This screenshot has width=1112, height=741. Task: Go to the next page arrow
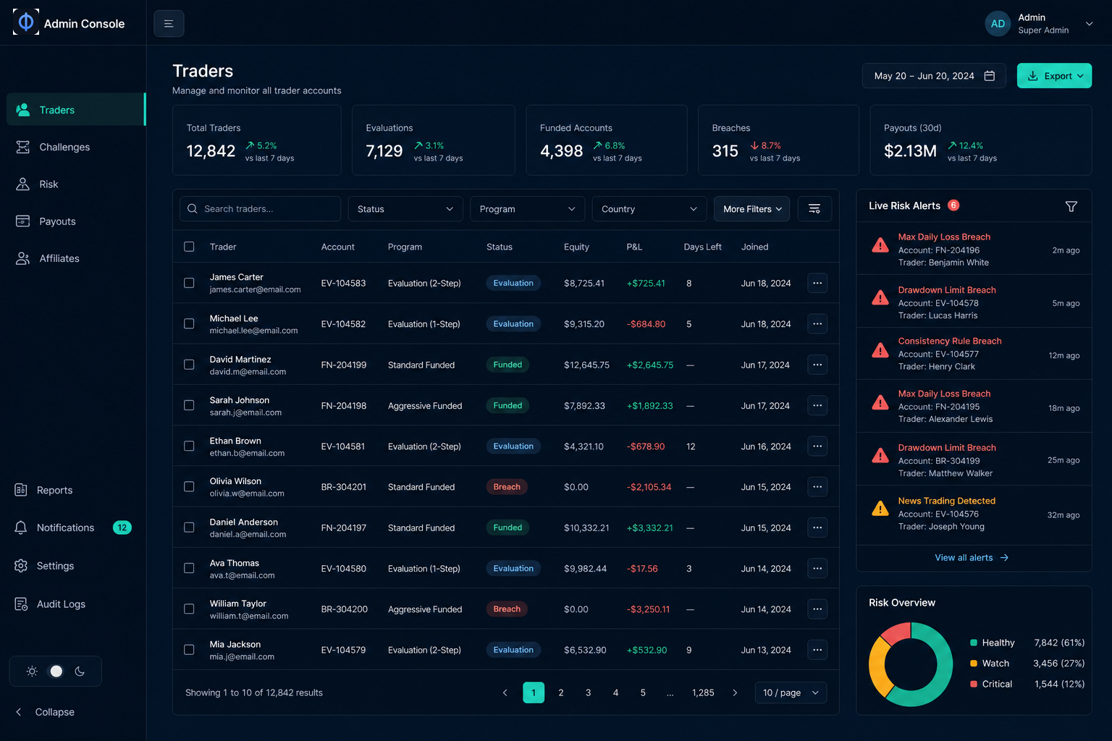point(735,693)
